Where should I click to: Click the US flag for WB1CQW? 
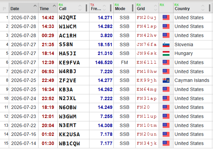166,143
